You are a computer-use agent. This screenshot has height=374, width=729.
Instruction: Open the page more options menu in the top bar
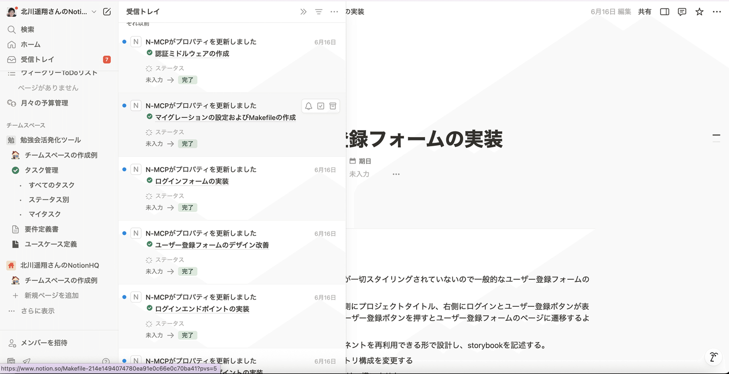click(x=717, y=12)
